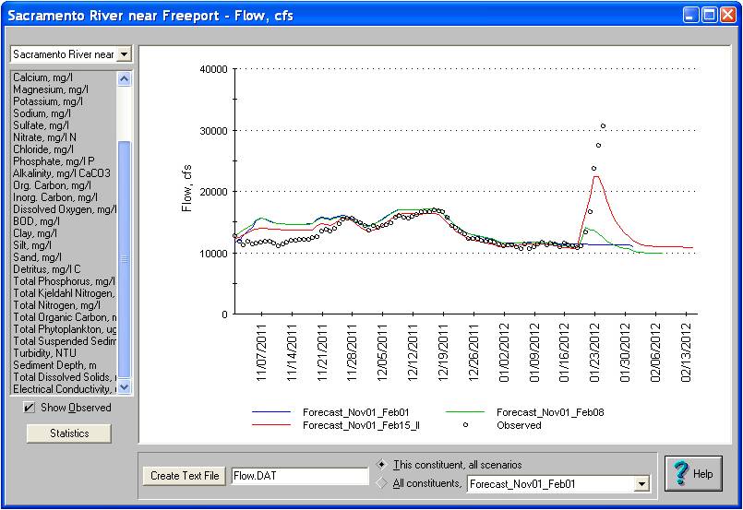
Task: Select Total Suspended Sediment constituent
Action: click(65, 341)
